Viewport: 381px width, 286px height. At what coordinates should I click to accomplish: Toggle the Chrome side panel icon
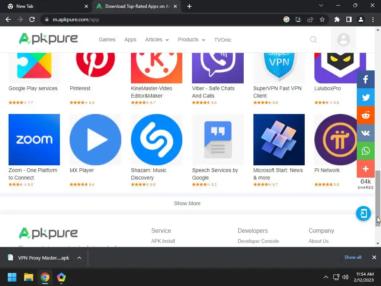pos(349,19)
